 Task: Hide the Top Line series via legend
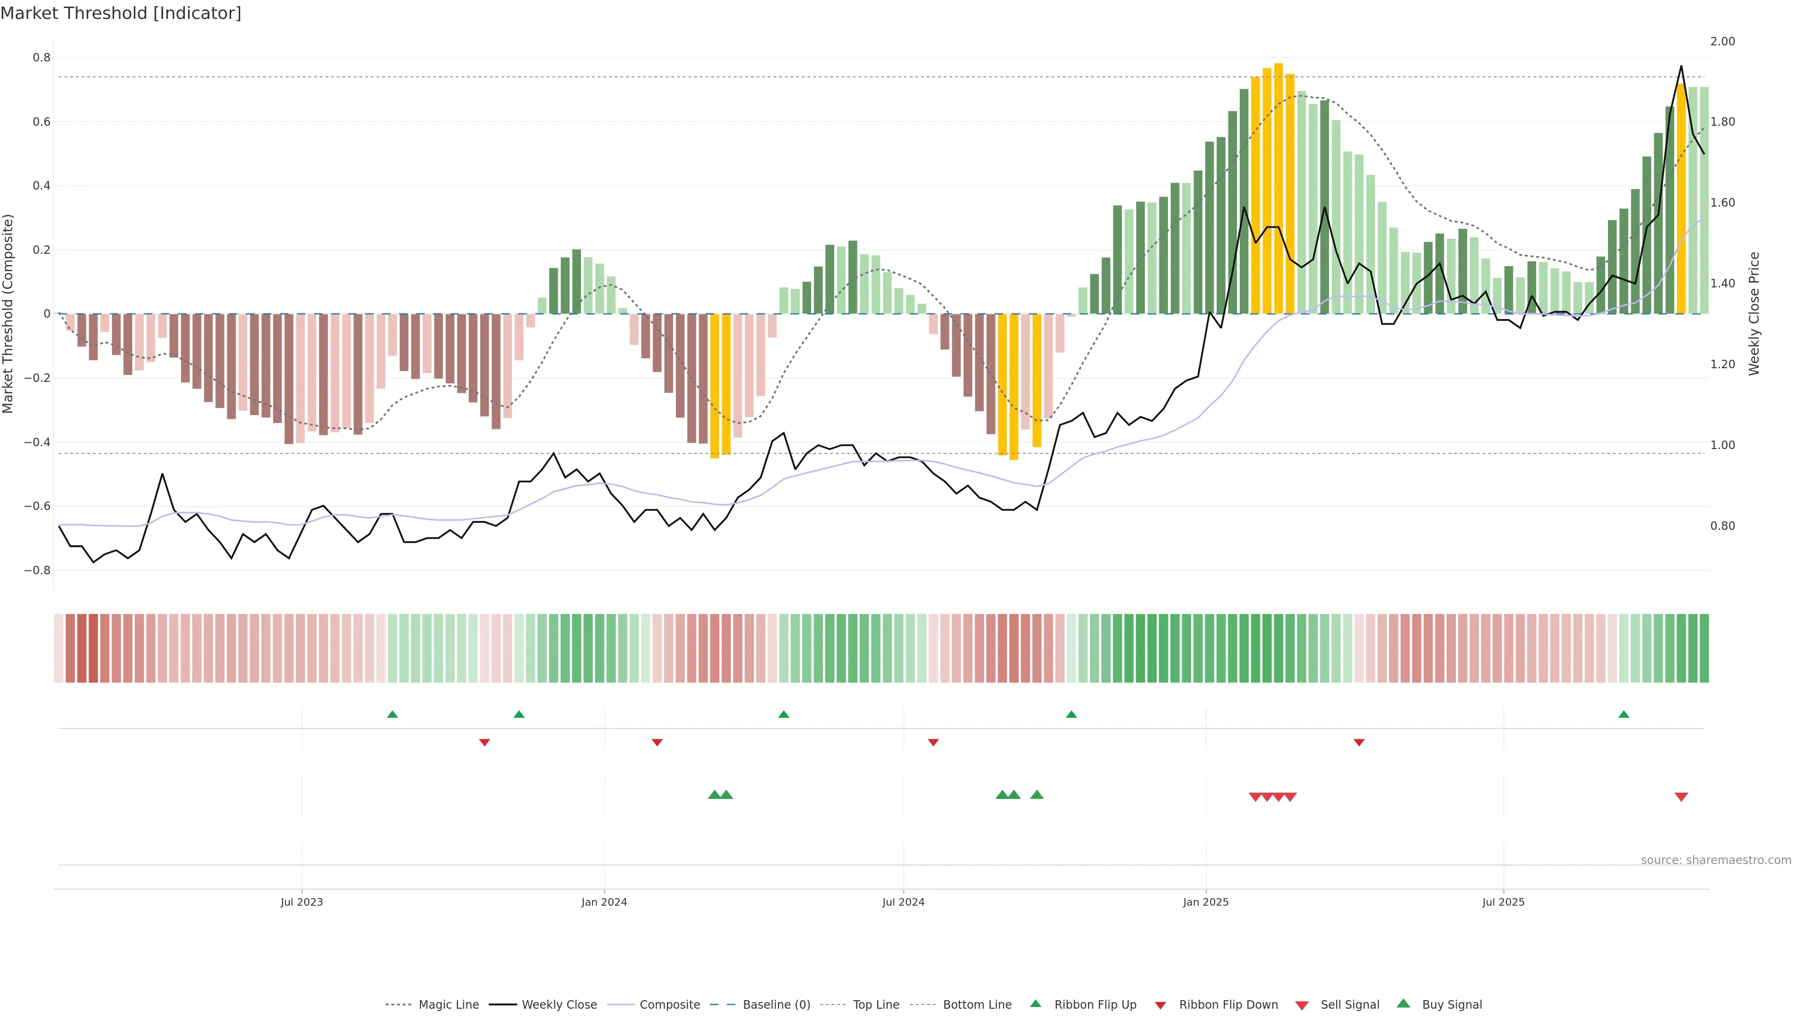[876, 1005]
